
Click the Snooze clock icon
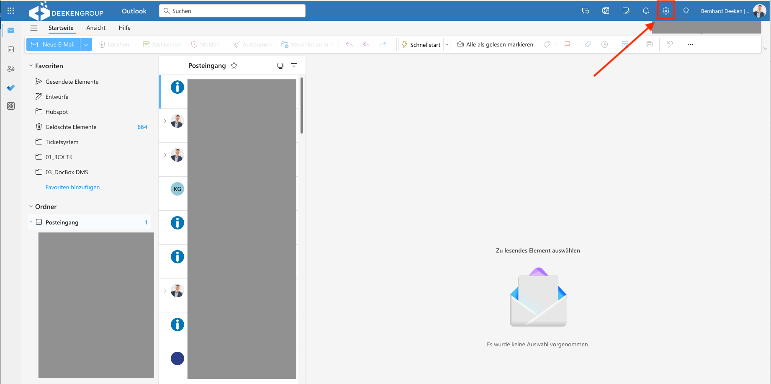(x=604, y=44)
